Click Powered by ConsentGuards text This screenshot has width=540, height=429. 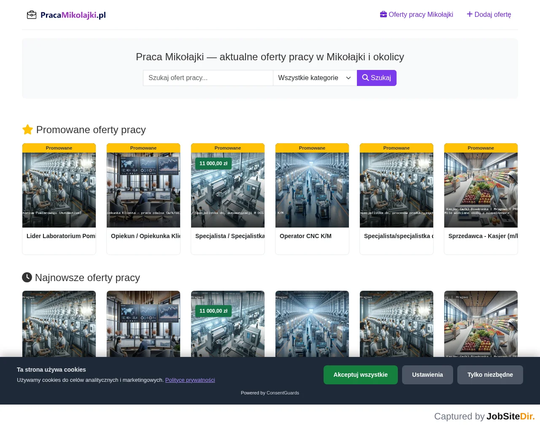[x=270, y=393]
